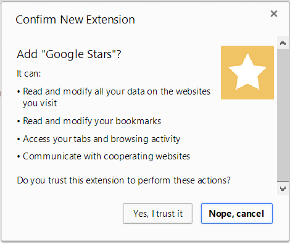The height and width of the screenshot is (244, 290).
Task: Click the scrollbar up arrow
Action: click(283, 43)
